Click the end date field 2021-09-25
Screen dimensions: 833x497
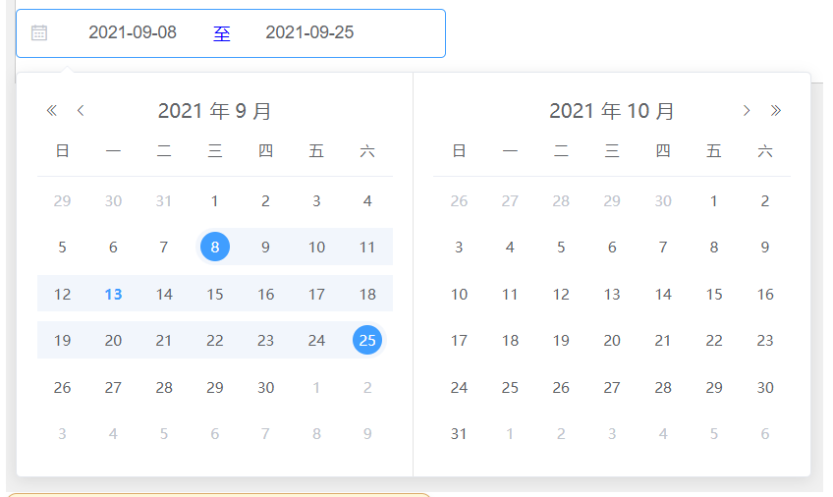309,32
